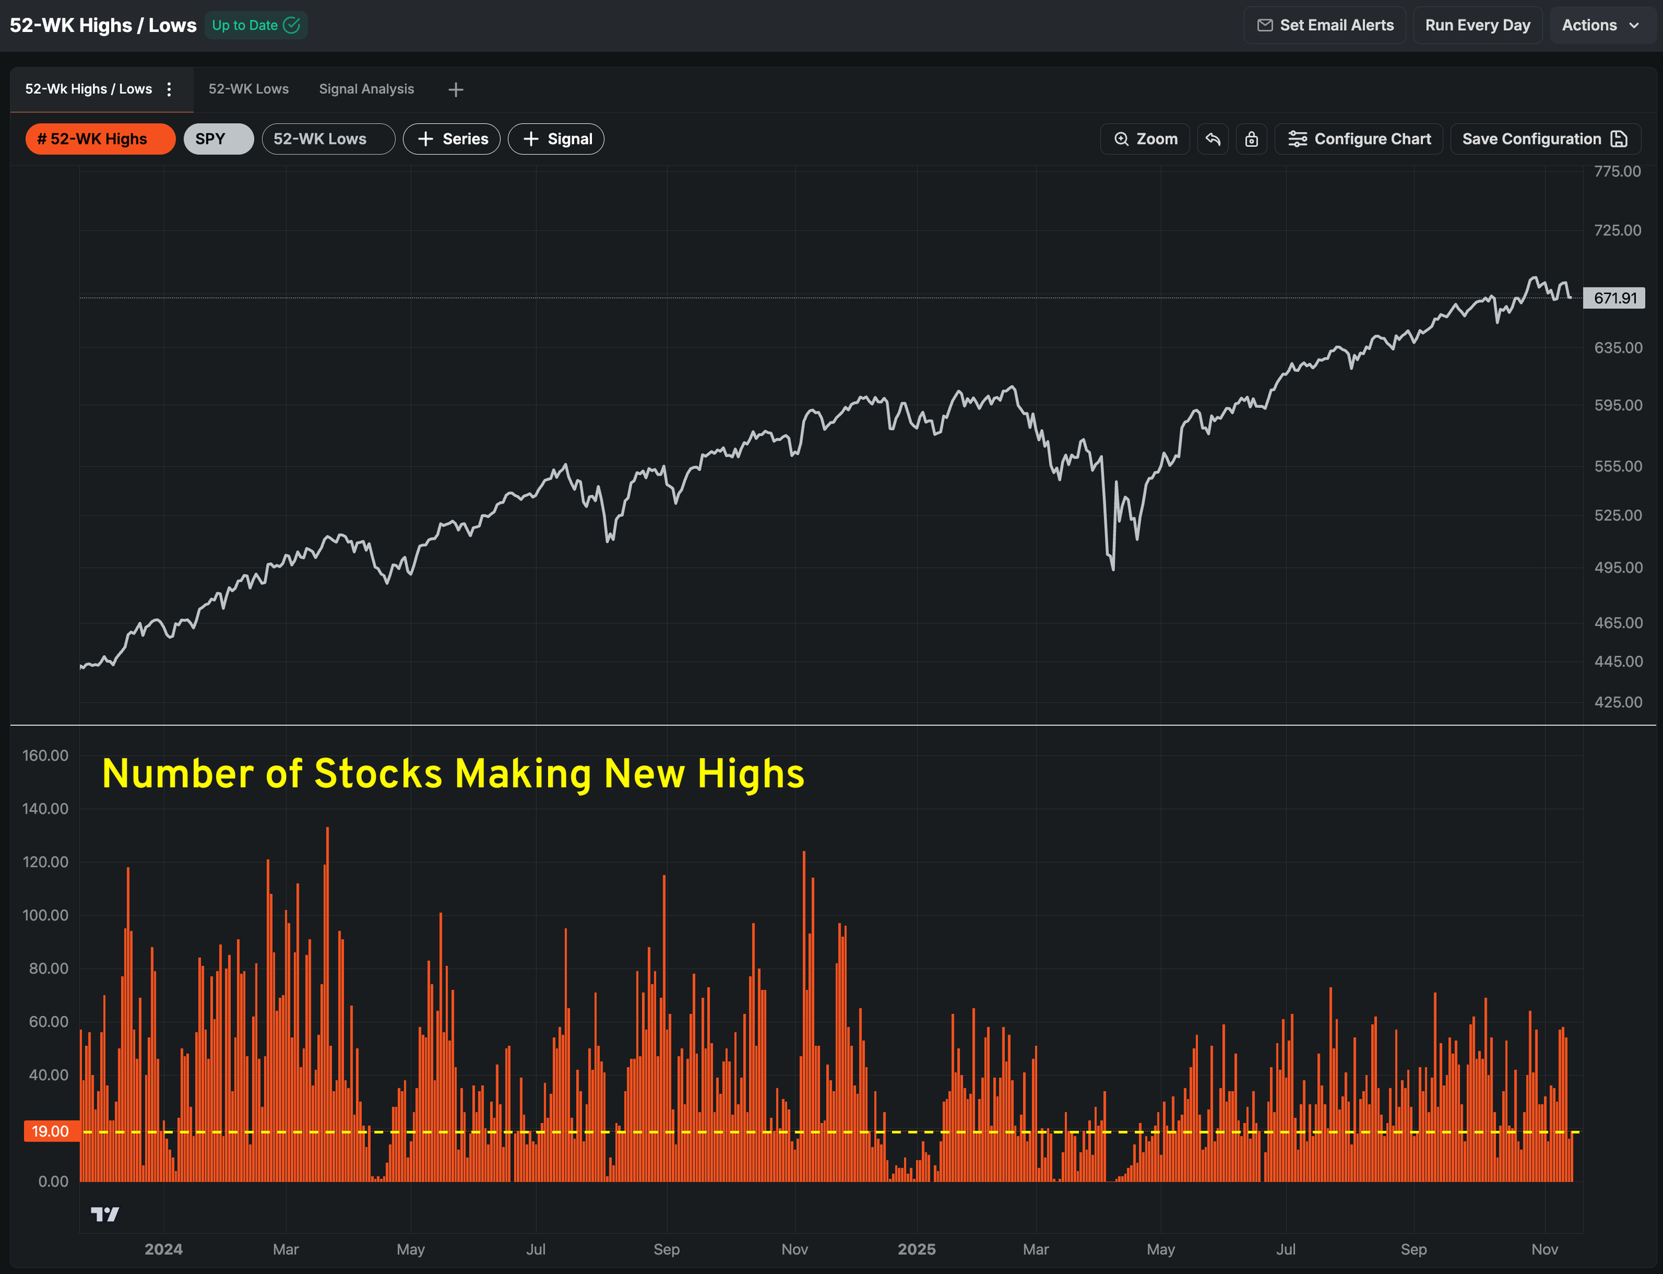Screen dimensions: 1663x1274
Task: Click the undo arrow icon
Action: point(1213,139)
